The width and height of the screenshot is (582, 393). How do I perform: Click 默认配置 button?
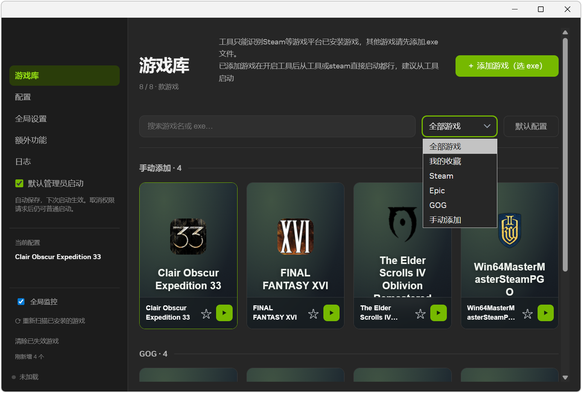(531, 126)
